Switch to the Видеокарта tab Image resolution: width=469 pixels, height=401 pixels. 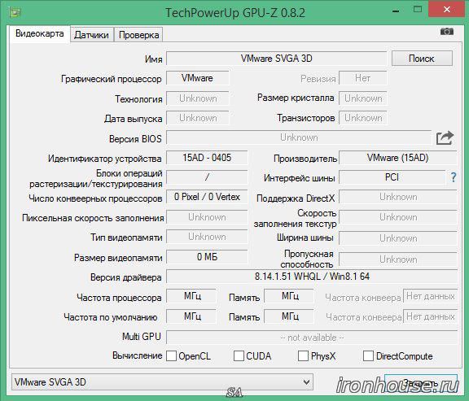coord(40,34)
